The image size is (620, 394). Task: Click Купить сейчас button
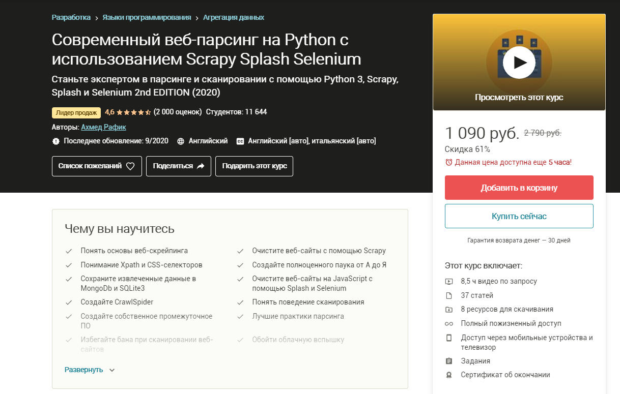coord(519,216)
